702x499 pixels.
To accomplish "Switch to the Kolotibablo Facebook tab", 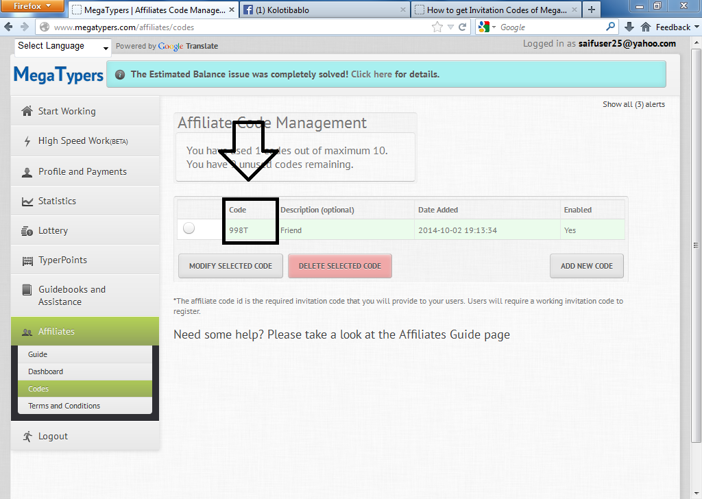I will click(324, 10).
